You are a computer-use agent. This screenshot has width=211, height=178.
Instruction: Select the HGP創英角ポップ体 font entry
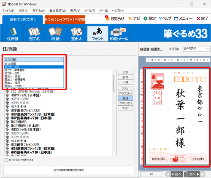(x=31, y=118)
